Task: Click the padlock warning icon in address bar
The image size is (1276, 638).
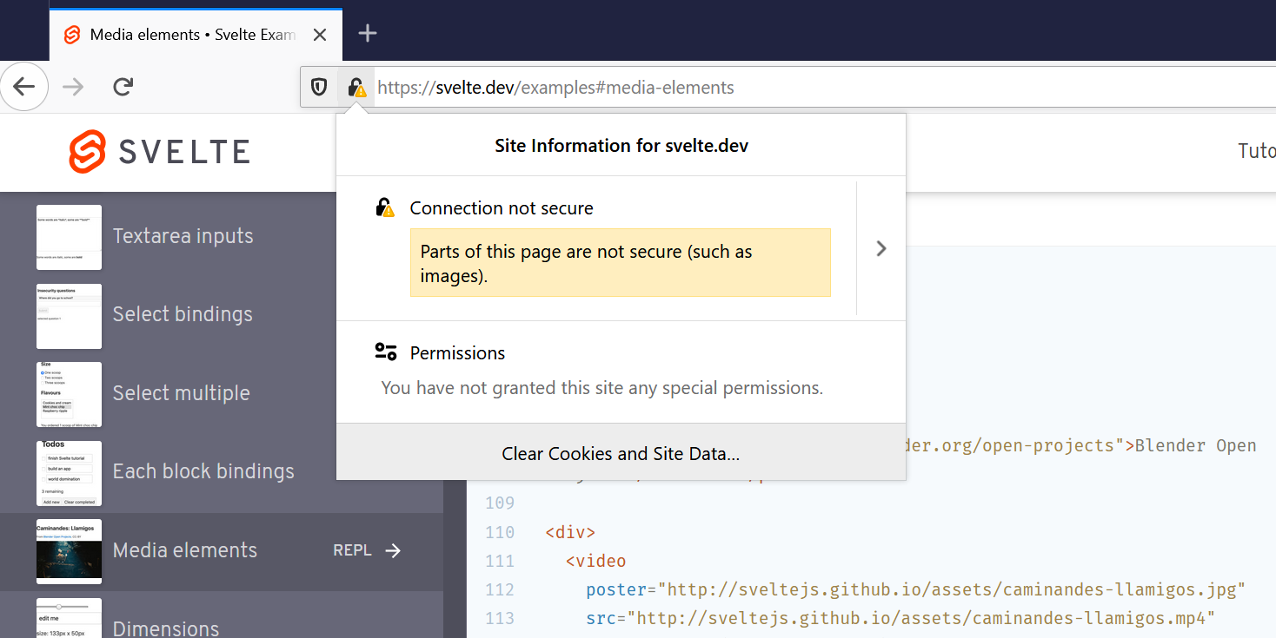Action: 356,87
